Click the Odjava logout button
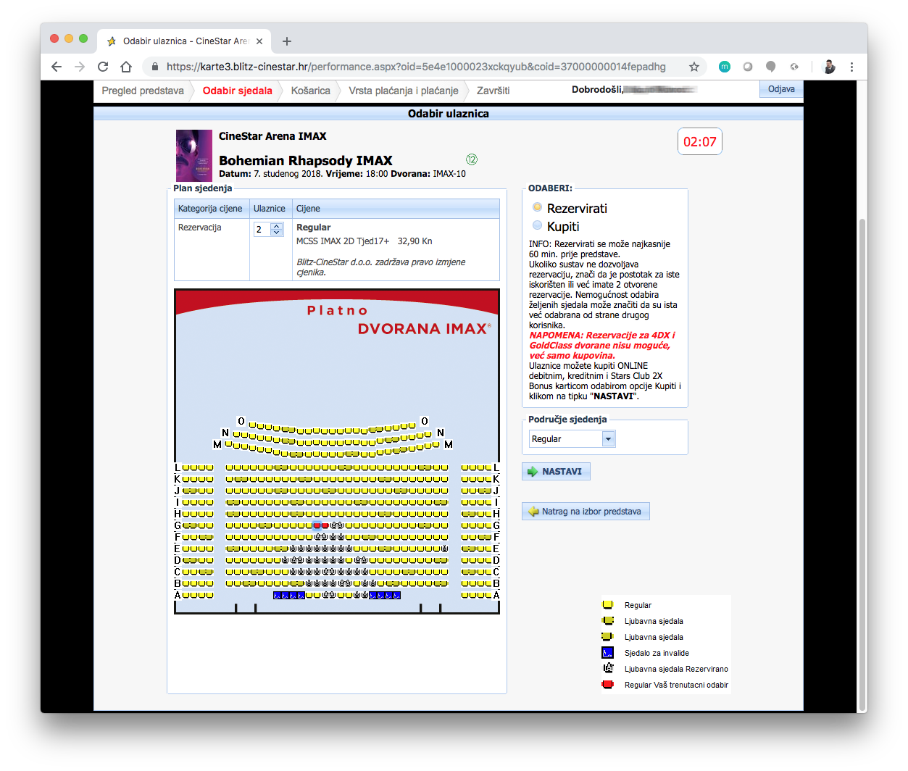 (x=781, y=89)
